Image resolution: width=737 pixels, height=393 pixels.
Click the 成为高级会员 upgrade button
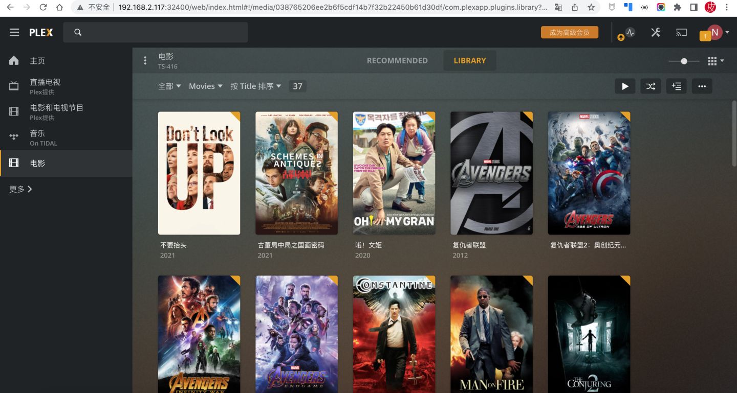570,32
